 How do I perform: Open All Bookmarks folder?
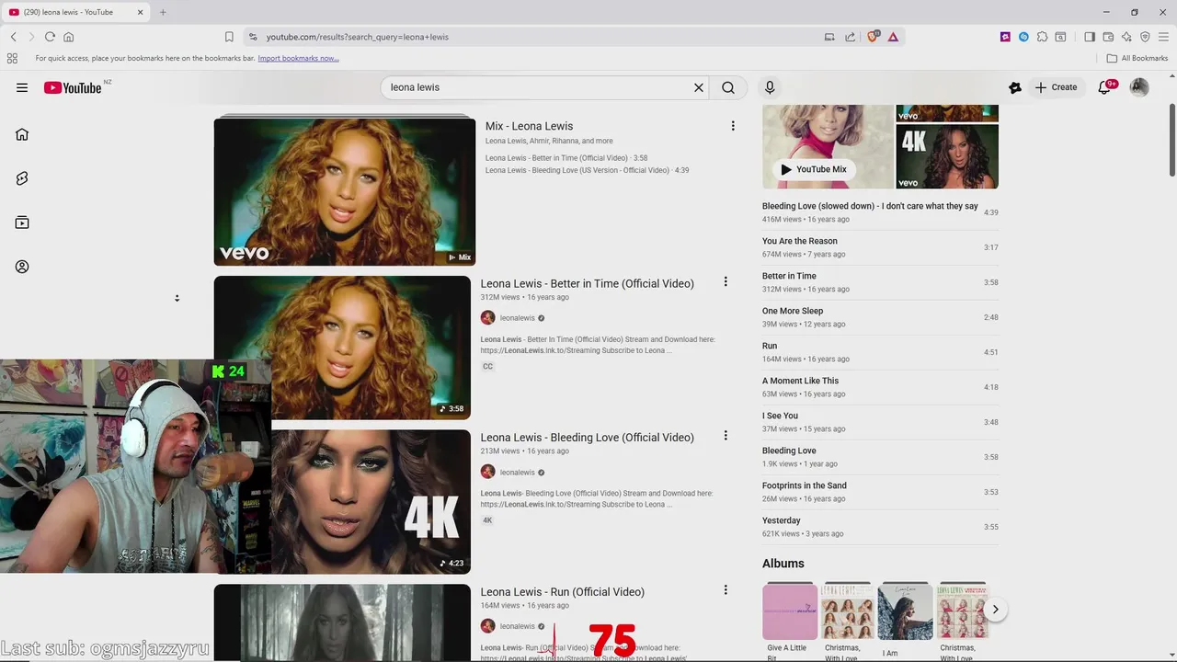[x=1137, y=58]
